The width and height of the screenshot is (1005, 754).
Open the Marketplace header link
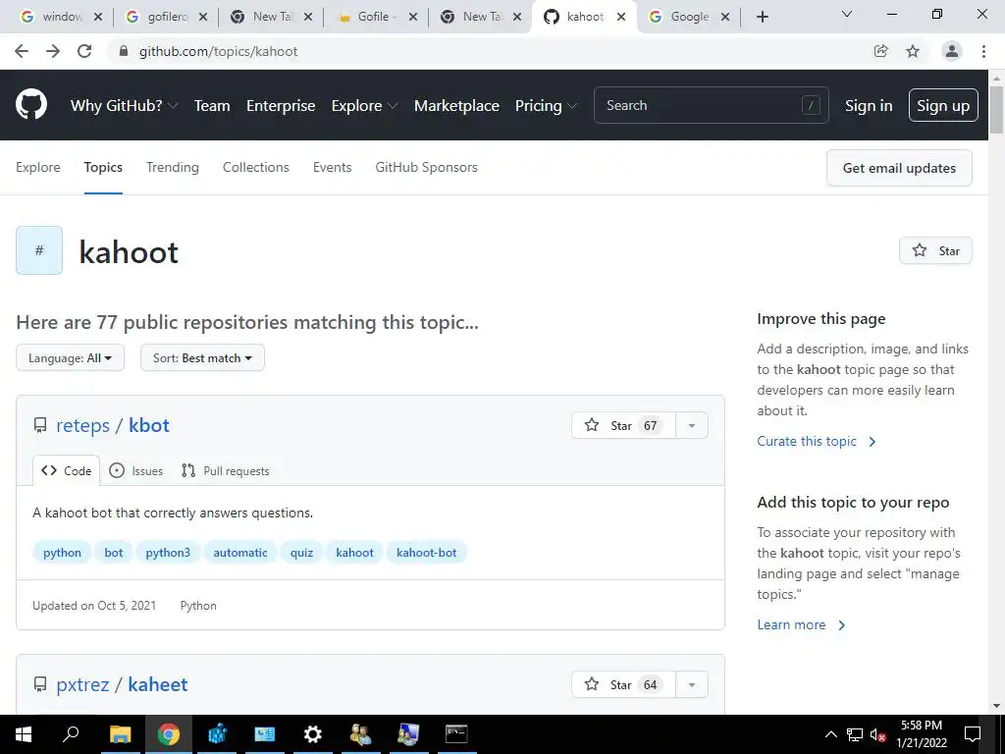click(456, 106)
